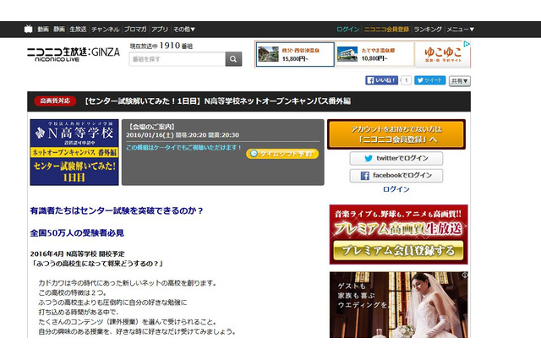Open the wedding advertisement image
The width and height of the screenshot is (541, 360).
398,305
